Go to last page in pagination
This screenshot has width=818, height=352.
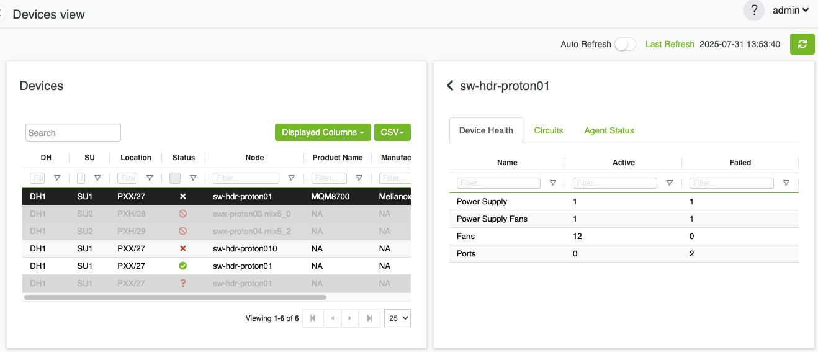point(369,318)
